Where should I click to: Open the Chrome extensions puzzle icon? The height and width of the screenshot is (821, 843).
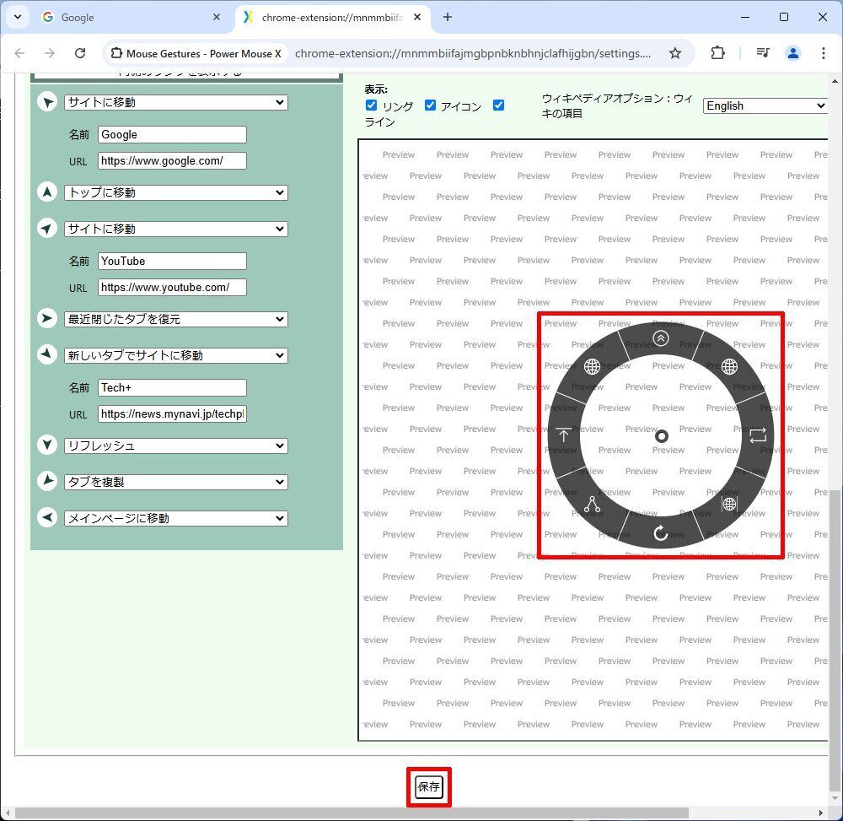(x=717, y=53)
